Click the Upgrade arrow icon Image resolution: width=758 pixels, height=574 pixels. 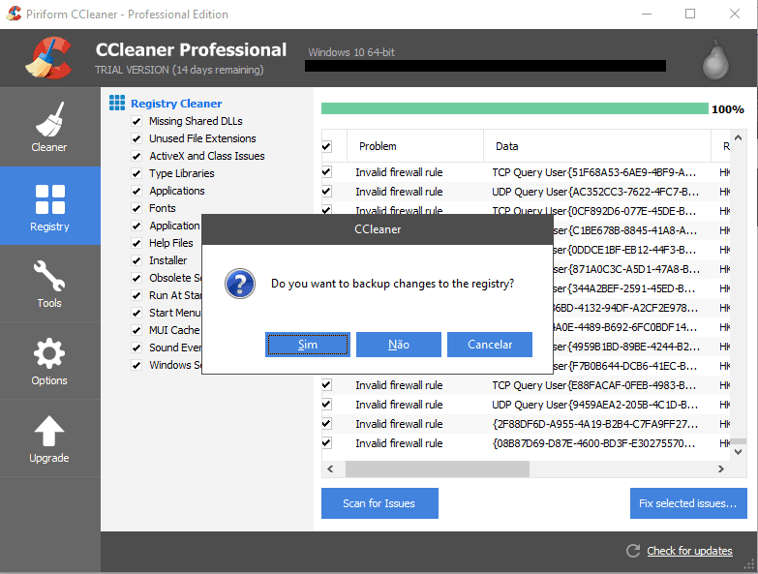pos(49,431)
